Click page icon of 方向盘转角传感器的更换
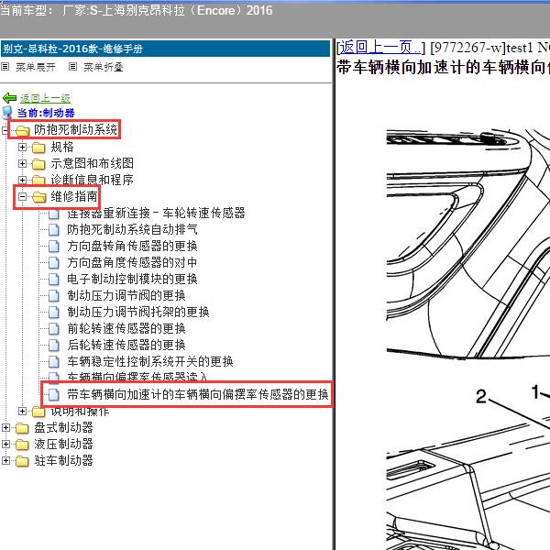 pos(54,247)
